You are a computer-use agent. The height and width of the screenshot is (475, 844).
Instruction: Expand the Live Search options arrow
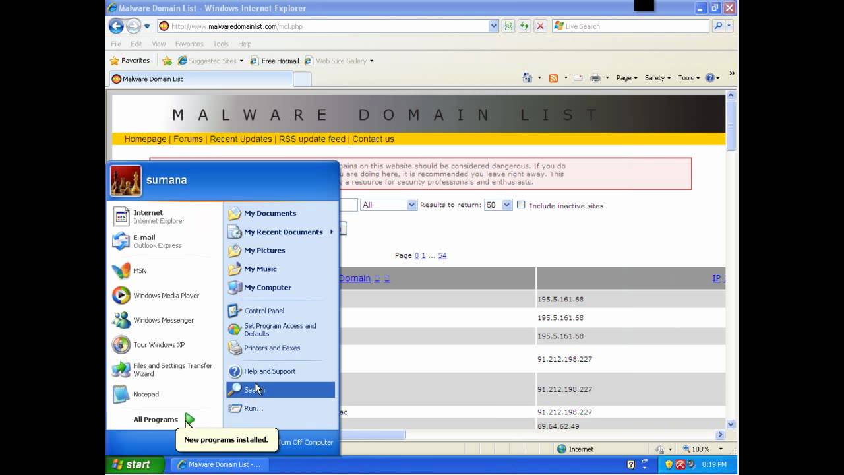tap(729, 26)
